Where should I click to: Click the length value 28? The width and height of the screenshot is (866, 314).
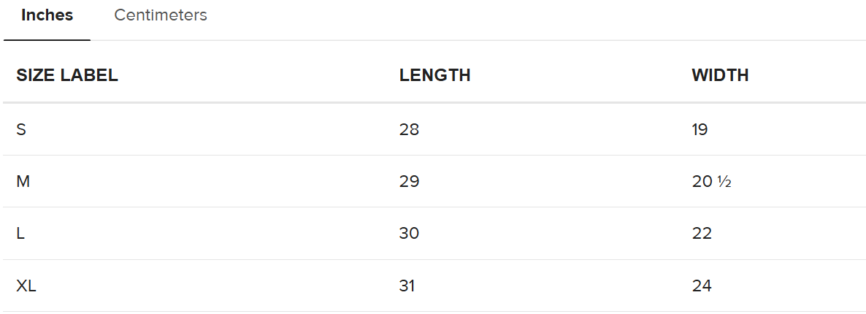[x=409, y=130]
